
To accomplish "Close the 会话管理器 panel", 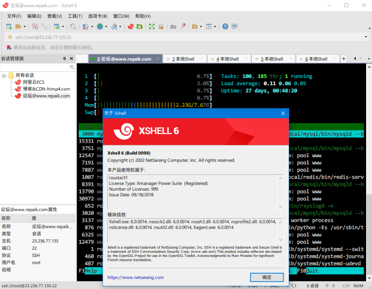I will [72, 58].
